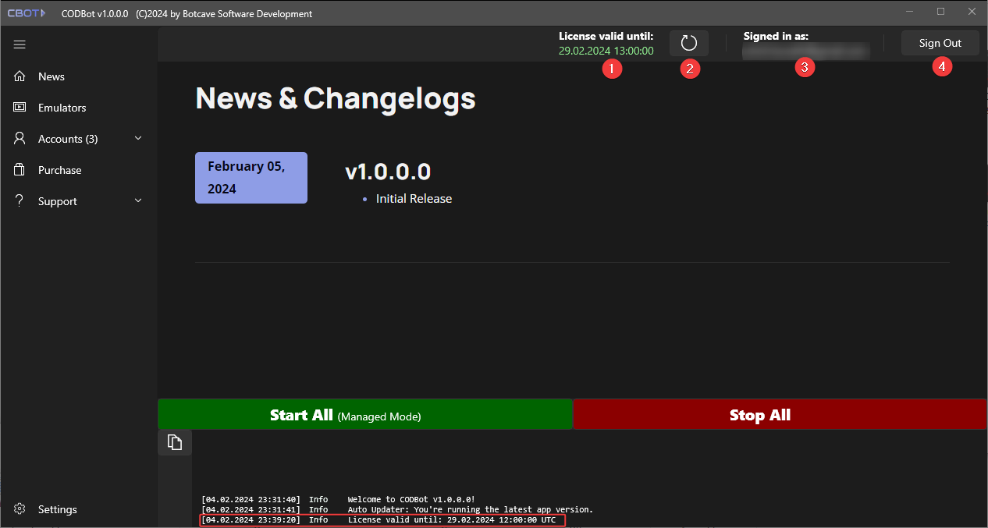Image resolution: width=988 pixels, height=528 pixels.
Task: Click the Emulators sidebar icon
Action: click(x=20, y=108)
